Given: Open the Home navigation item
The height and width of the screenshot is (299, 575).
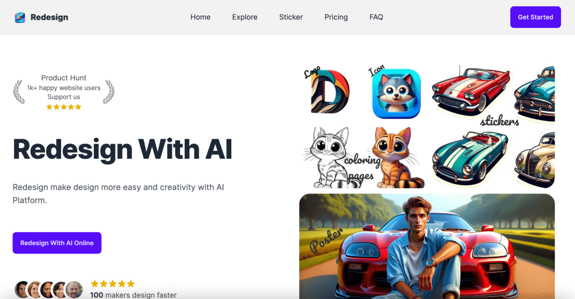Looking at the screenshot, I should click(x=200, y=17).
